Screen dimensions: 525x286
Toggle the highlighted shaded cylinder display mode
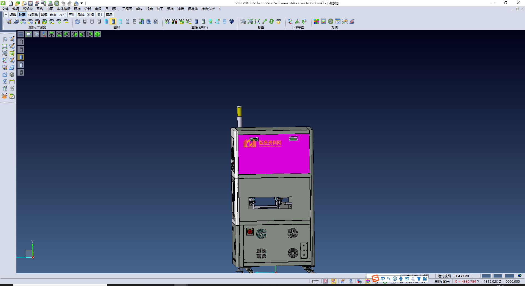[113, 21]
